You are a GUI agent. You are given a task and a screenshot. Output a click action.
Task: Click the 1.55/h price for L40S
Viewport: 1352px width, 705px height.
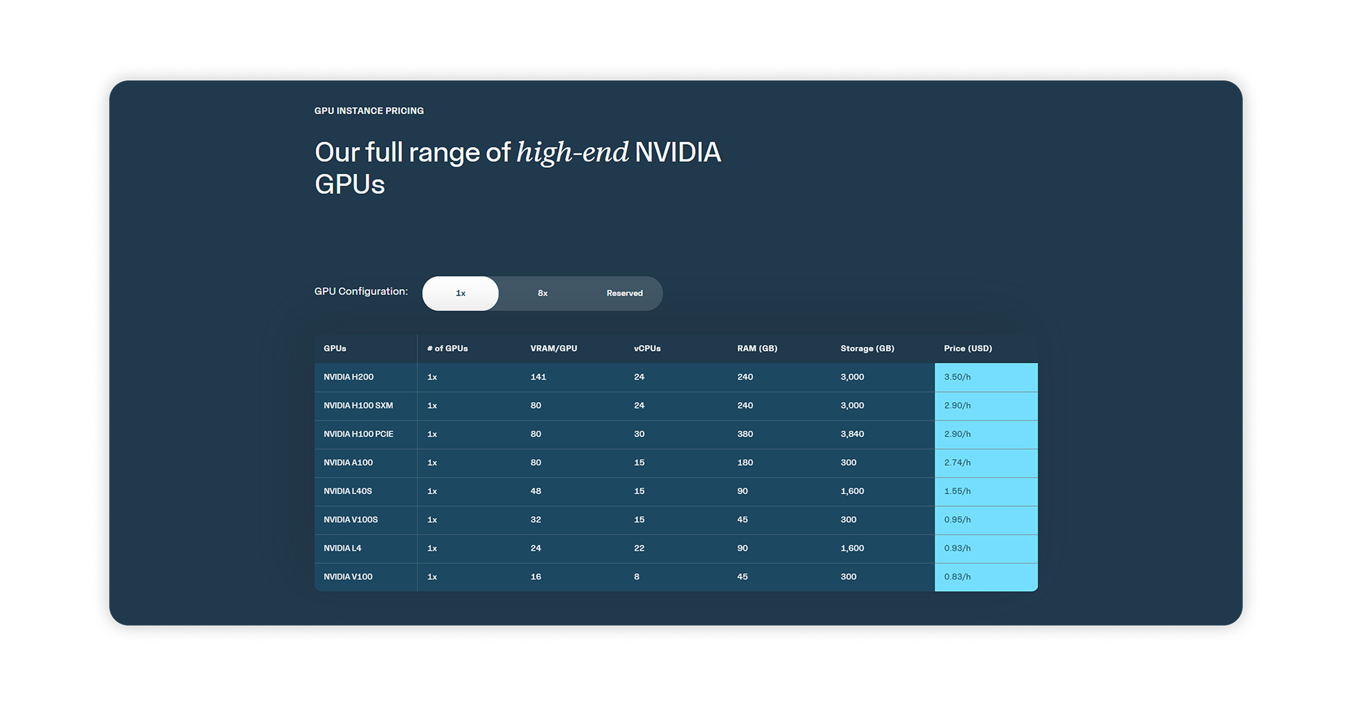tap(957, 491)
